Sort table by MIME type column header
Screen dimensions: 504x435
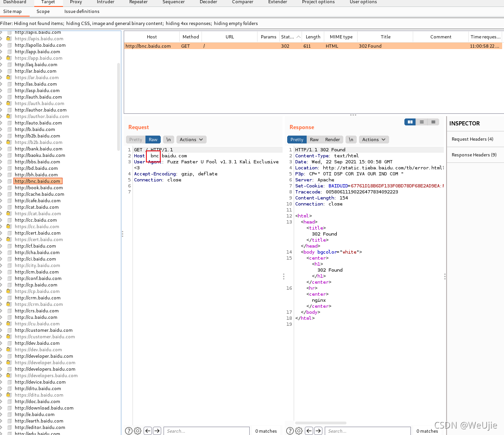(341, 37)
